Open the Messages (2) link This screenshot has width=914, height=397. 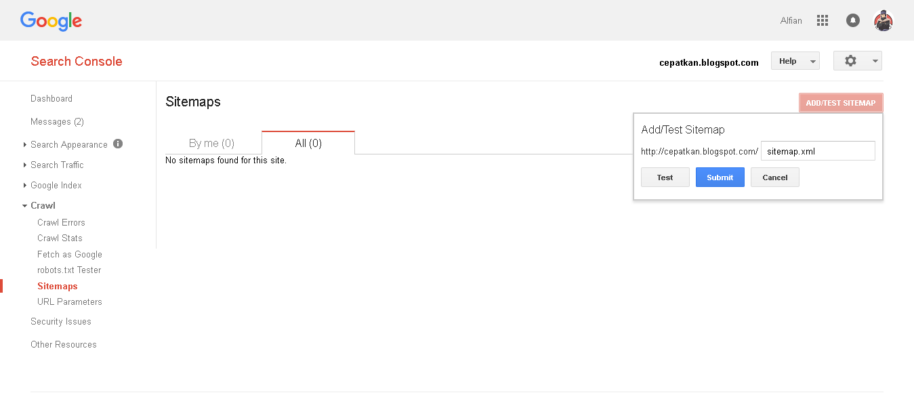57,121
